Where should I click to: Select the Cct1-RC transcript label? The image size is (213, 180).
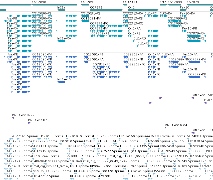tap(150, 13)
